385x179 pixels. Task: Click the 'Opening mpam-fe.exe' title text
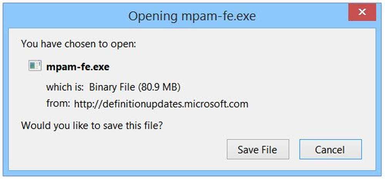coord(192,16)
